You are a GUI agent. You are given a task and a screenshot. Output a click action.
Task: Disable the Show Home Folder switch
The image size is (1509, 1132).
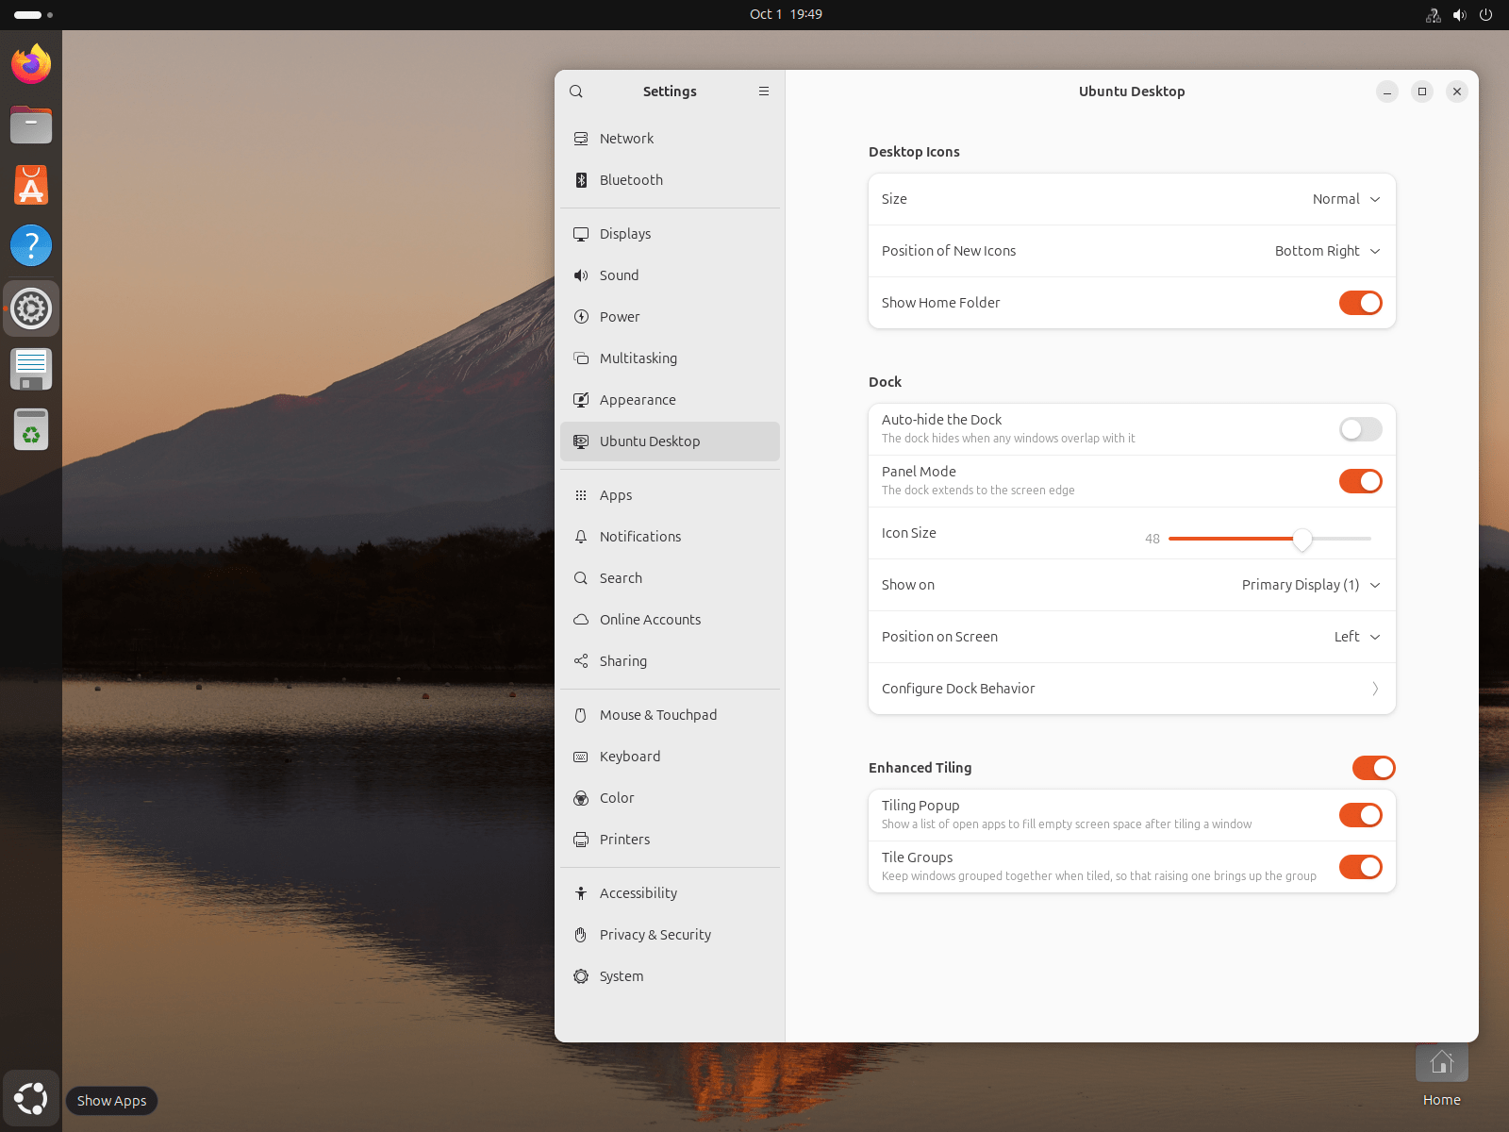click(1360, 303)
